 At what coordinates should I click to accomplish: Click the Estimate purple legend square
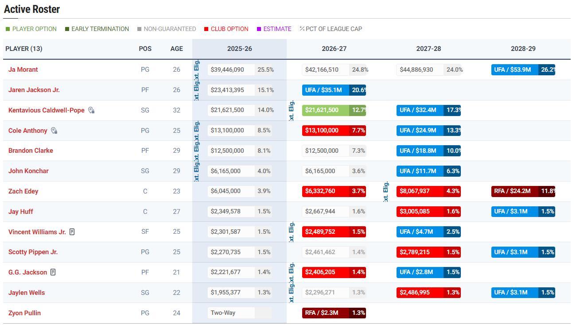(x=259, y=29)
